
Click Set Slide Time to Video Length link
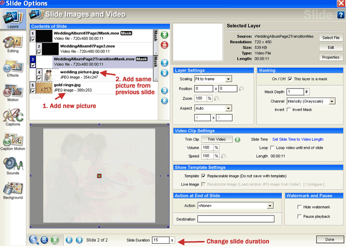pyautogui.click(x=298, y=139)
